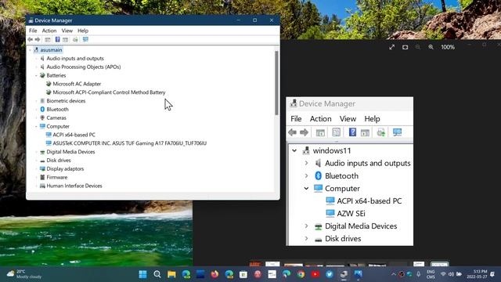Open Help menu in asusmain Device Manager
This screenshot has height=282, width=501.
click(83, 31)
